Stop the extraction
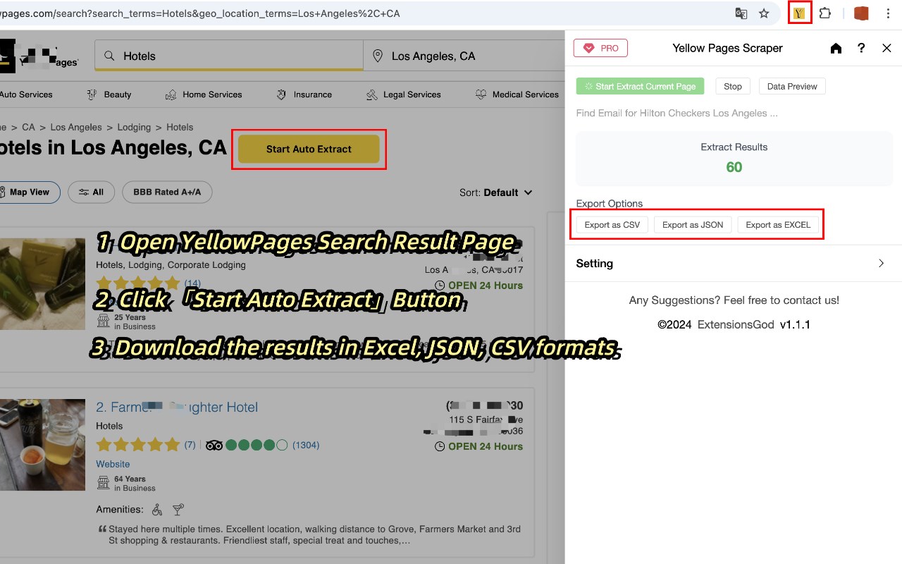This screenshot has width=902, height=564. coord(733,86)
